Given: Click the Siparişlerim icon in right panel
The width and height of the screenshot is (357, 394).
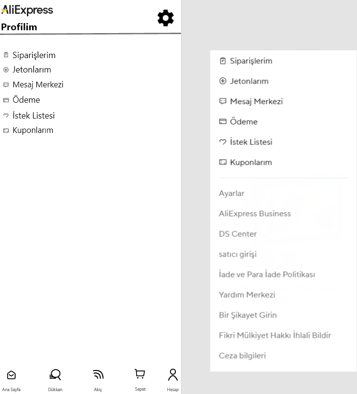Looking at the screenshot, I should 222,61.
